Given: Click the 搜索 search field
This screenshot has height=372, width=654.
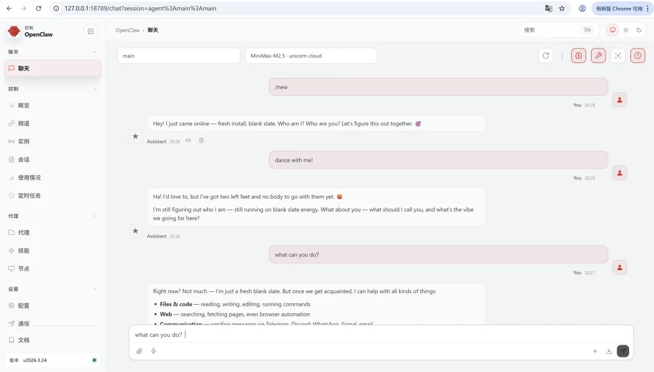Looking at the screenshot, I should click(x=551, y=30).
